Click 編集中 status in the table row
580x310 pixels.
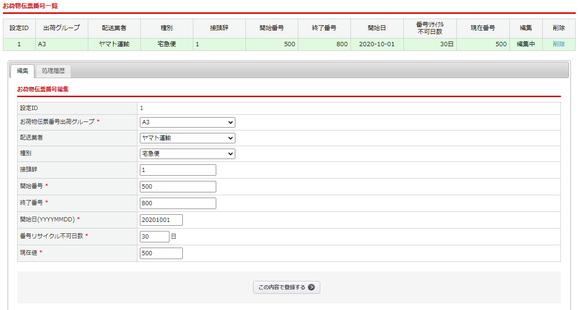(526, 44)
